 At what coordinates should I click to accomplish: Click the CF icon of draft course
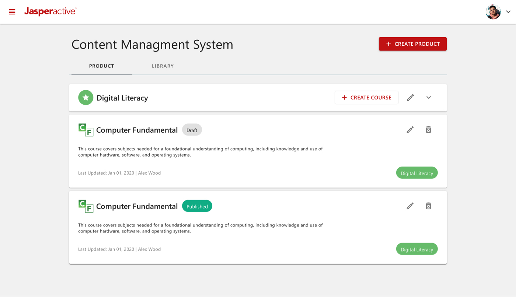click(x=86, y=130)
